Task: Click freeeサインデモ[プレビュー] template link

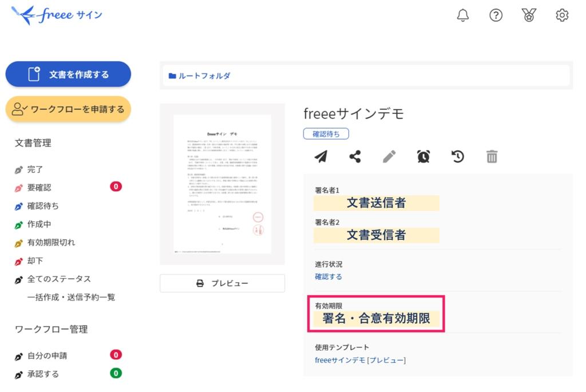Action: coord(361,360)
